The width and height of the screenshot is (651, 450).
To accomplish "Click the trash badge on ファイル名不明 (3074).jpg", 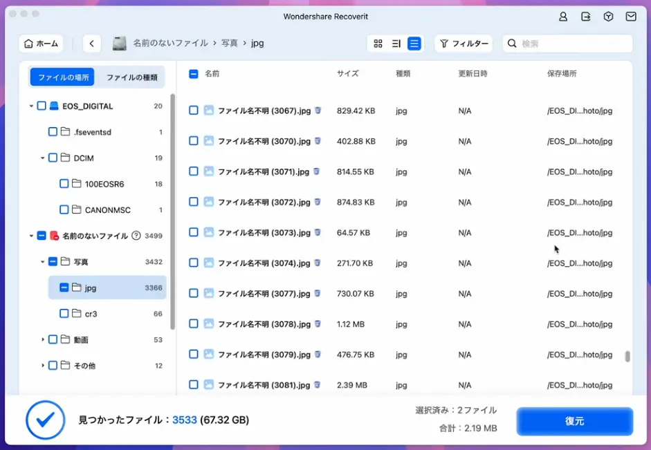I will [x=318, y=263].
